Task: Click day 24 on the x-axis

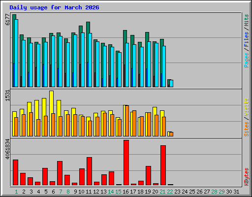Action: (x=185, y=192)
